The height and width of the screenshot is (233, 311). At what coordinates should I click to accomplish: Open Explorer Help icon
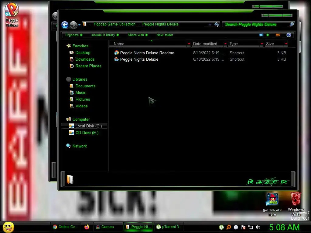pyautogui.click(x=289, y=35)
